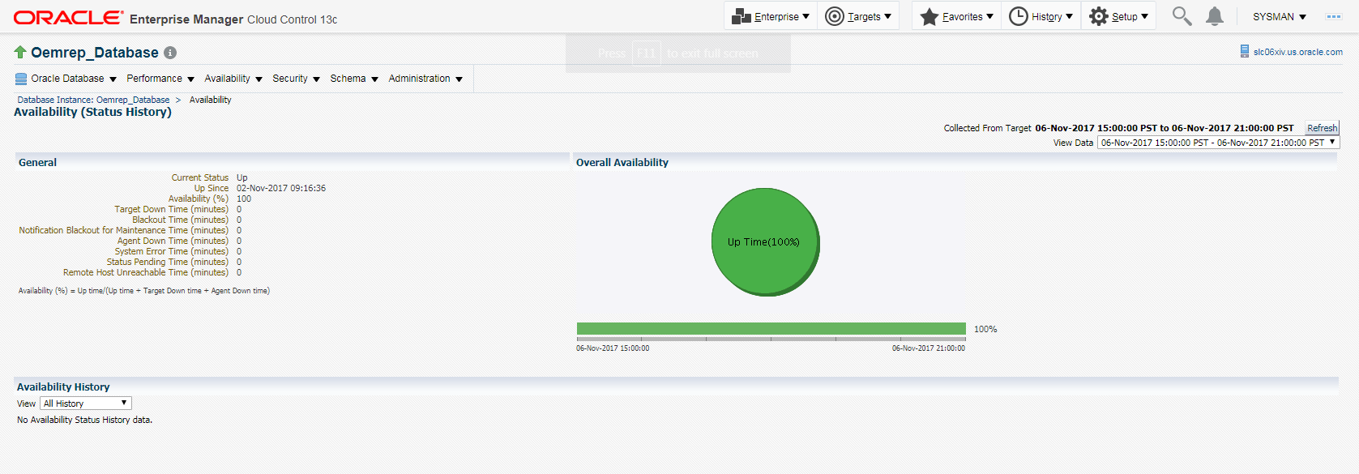Viewport: 1359px width, 474px height.
Task: Open the three-dots overflow menu
Action: 1333,16
